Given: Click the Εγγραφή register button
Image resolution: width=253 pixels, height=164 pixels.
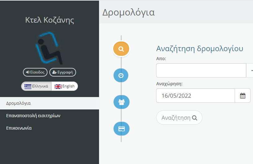Looking at the screenshot, I should (x=63, y=72).
